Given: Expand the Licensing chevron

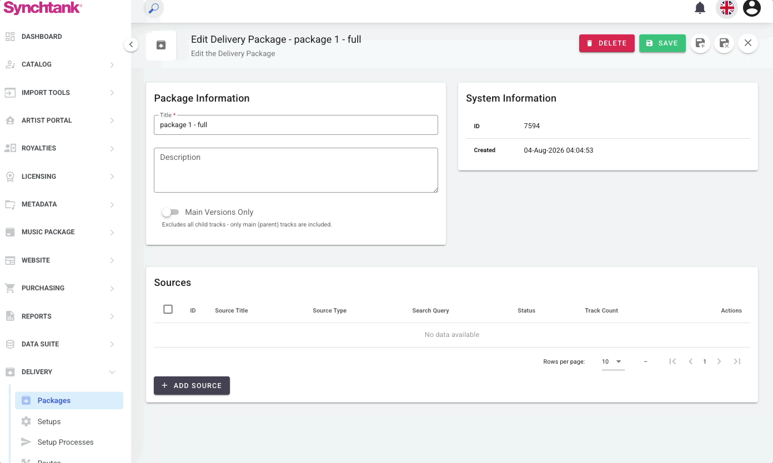Looking at the screenshot, I should (112, 177).
